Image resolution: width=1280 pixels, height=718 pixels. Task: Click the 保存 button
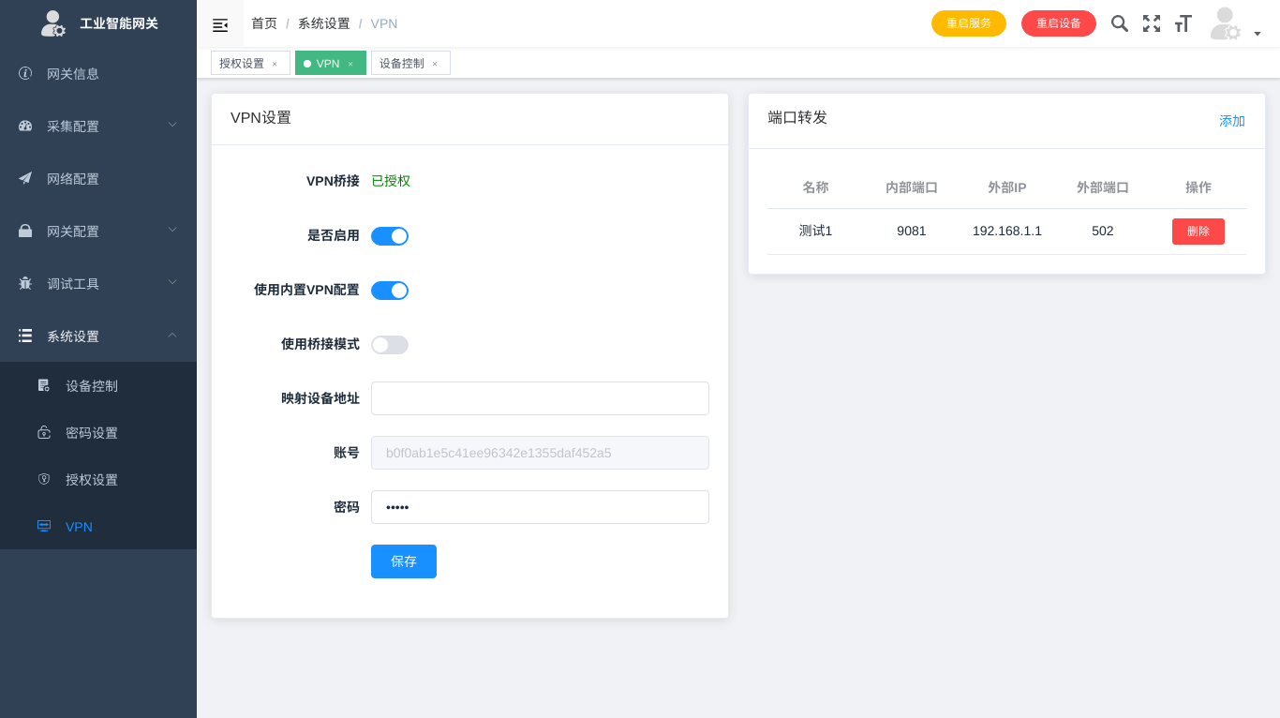coord(404,561)
